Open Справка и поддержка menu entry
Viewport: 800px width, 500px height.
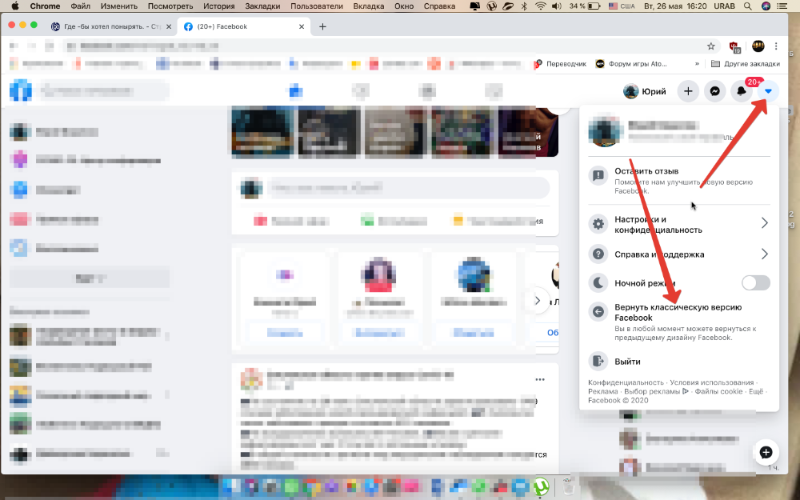679,254
